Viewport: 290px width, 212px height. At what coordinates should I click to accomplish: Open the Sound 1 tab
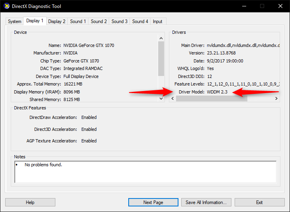pos(78,21)
